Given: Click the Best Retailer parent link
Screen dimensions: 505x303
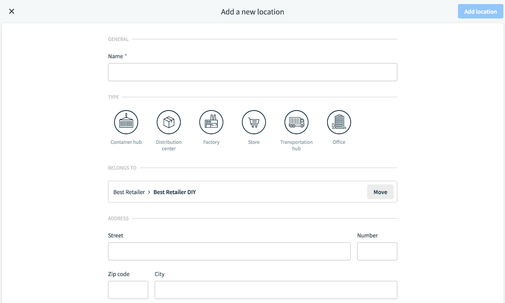Looking at the screenshot, I should (x=129, y=192).
